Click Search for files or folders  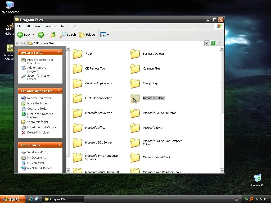point(38,77)
